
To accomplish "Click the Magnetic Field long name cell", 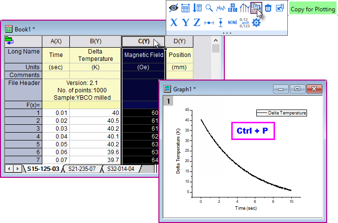I will point(143,55).
